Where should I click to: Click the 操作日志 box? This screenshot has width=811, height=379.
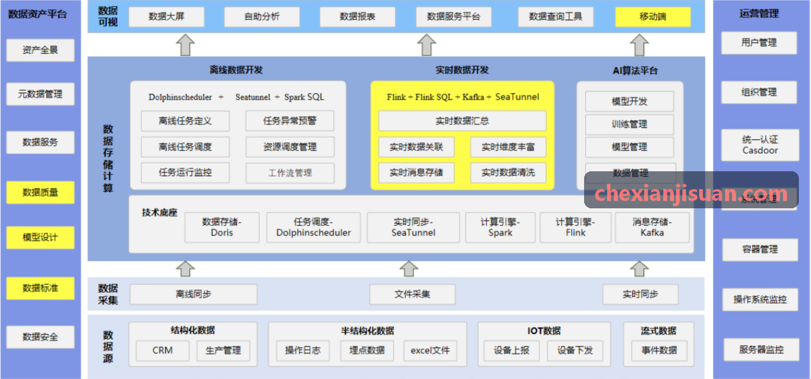tap(303, 351)
